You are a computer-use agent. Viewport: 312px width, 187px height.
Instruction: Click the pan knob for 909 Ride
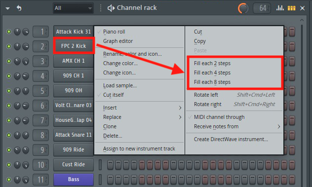tap(17, 150)
